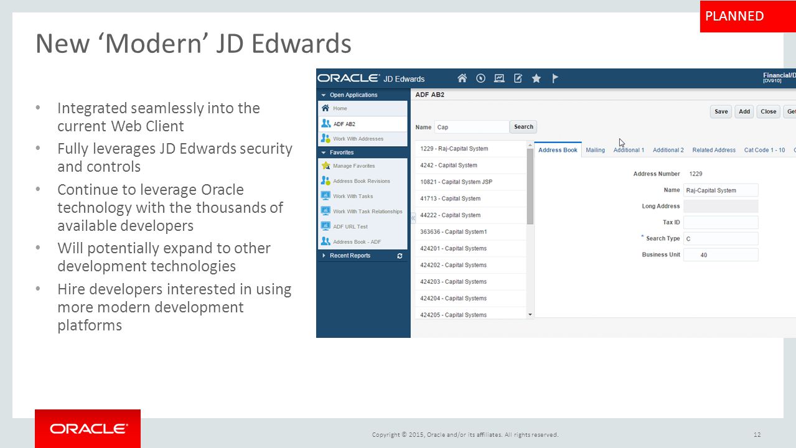Image resolution: width=796 pixels, height=448 pixels.
Task: Click the Work With Task Relationships icon
Action: click(x=325, y=212)
